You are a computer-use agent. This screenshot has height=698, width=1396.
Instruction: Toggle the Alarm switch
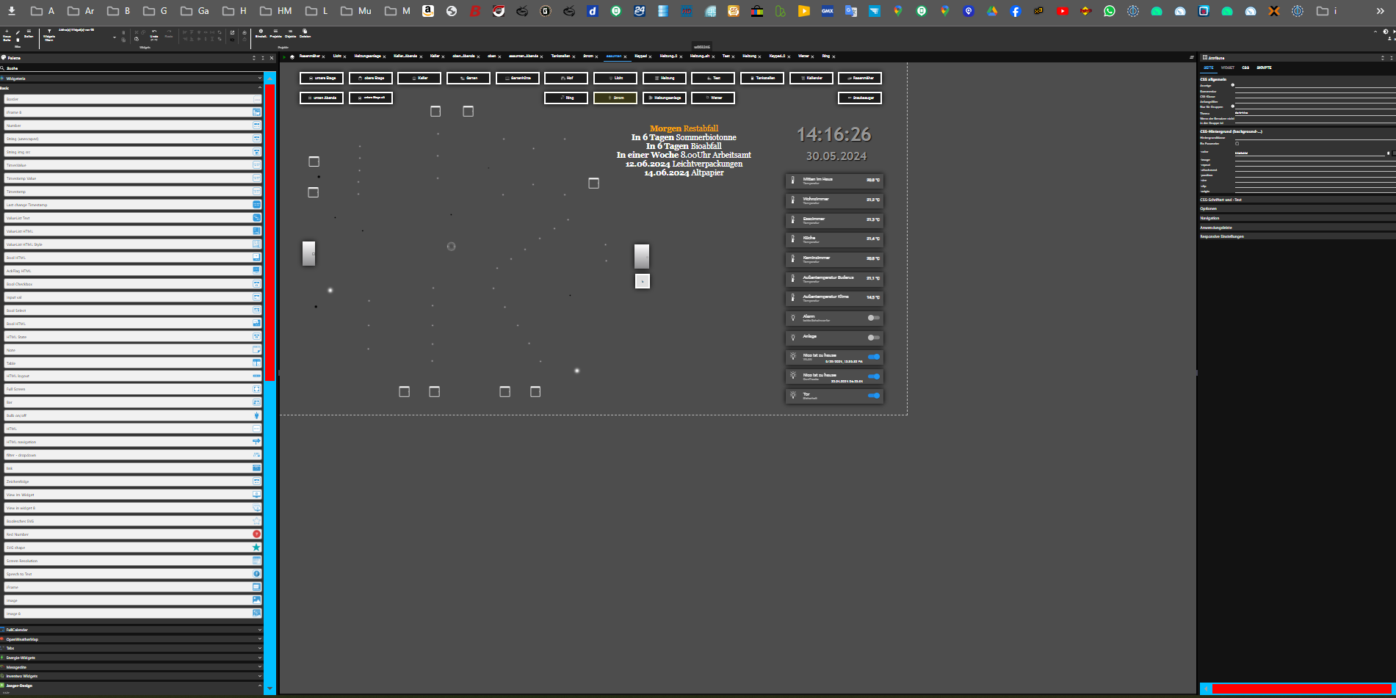coord(873,318)
